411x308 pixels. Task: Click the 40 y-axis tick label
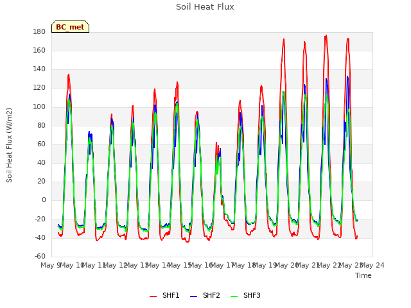(41, 162)
